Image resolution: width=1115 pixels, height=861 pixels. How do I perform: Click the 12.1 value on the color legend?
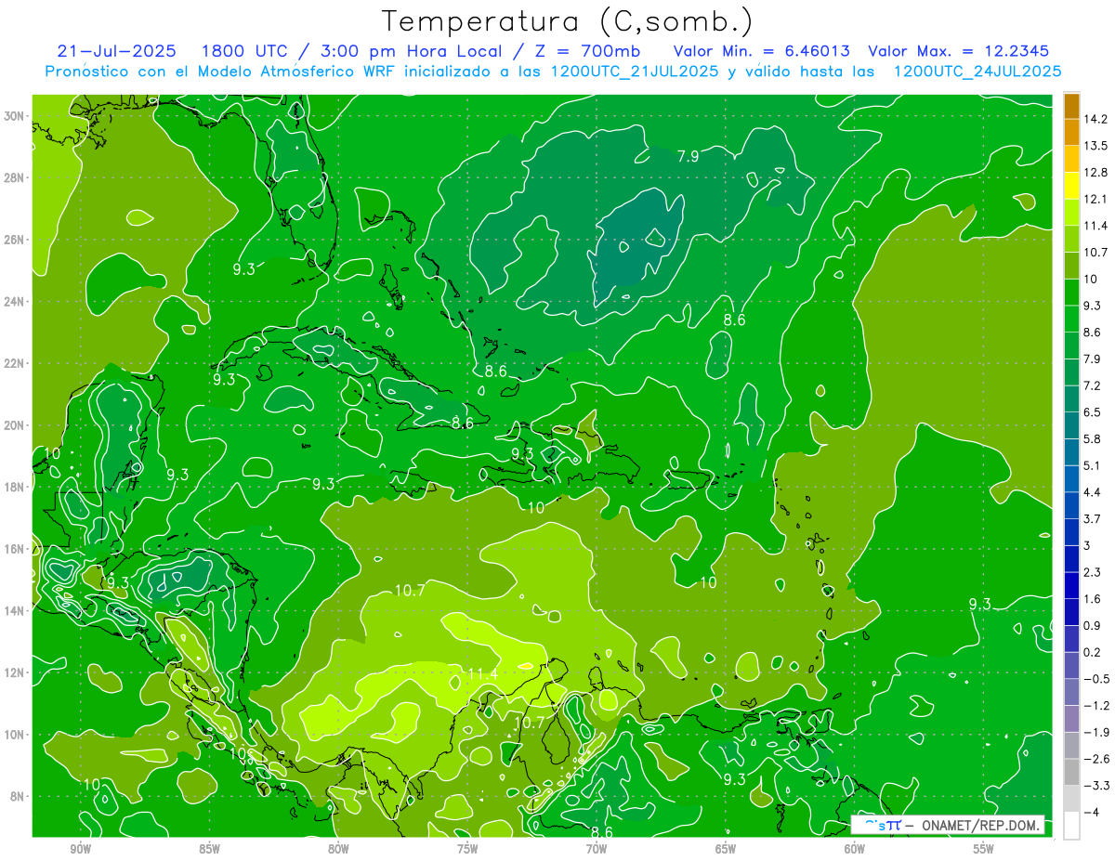pyautogui.click(x=1096, y=199)
